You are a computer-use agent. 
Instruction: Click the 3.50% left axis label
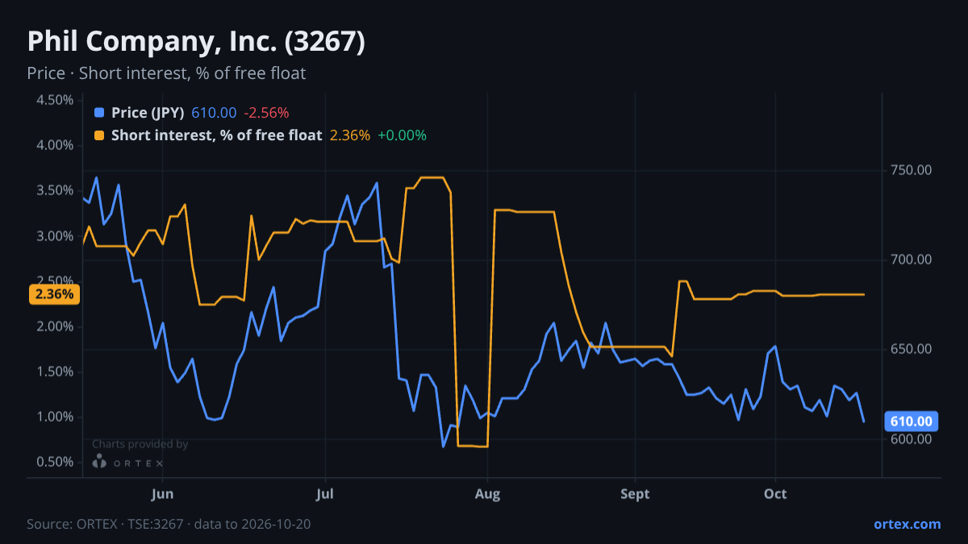(56, 190)
